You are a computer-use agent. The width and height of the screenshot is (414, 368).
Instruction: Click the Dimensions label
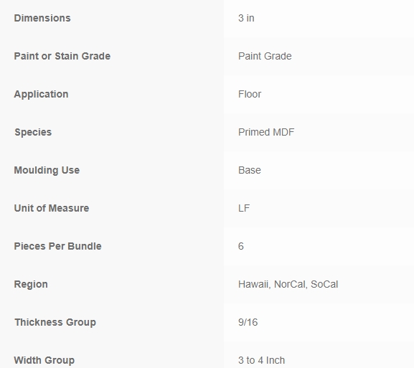[42, 18]
